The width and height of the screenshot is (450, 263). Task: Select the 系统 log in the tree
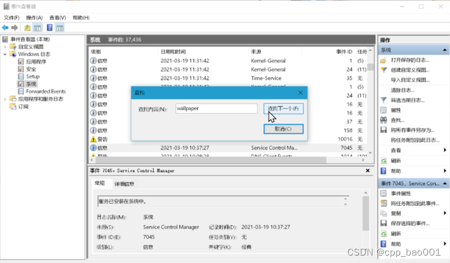(x=31, y=84)
